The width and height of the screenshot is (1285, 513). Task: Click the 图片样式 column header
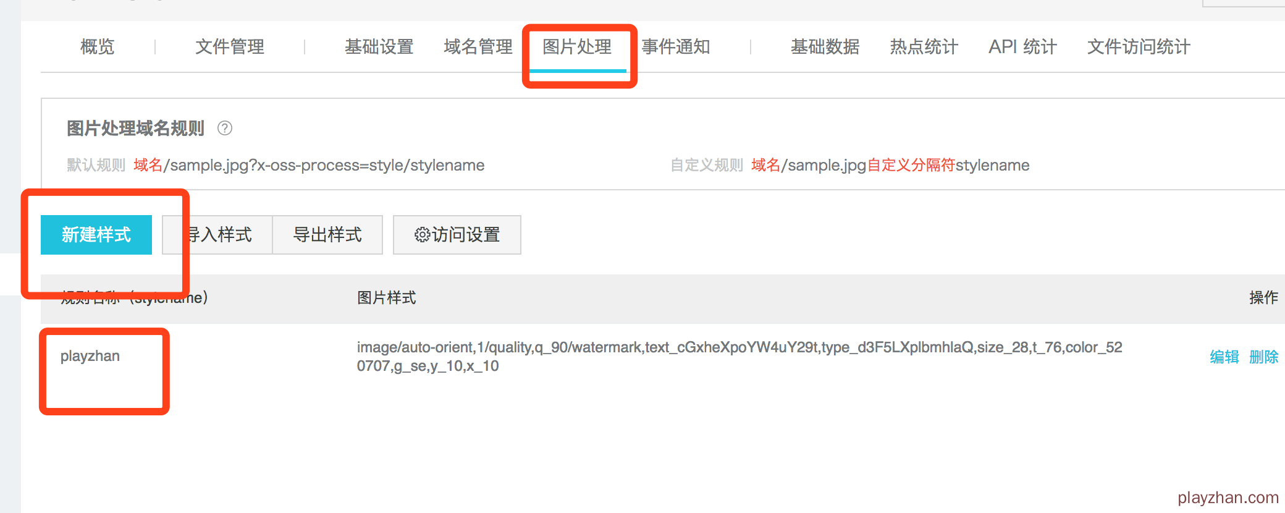point(387,298)
